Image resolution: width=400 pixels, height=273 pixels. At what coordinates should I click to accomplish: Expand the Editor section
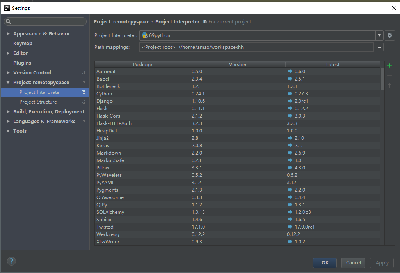8,53
